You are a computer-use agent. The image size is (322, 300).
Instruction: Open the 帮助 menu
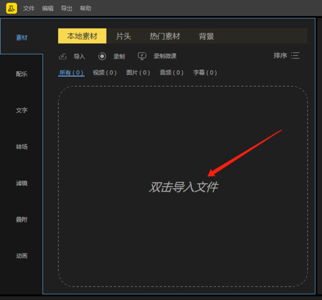click(x=85, y=9)
